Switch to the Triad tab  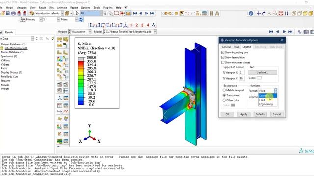coord(236,47)
